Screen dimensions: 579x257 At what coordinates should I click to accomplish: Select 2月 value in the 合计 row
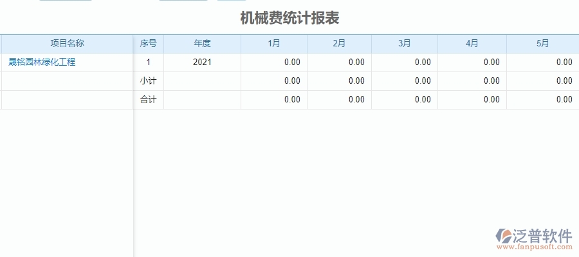tap(339, 99)
